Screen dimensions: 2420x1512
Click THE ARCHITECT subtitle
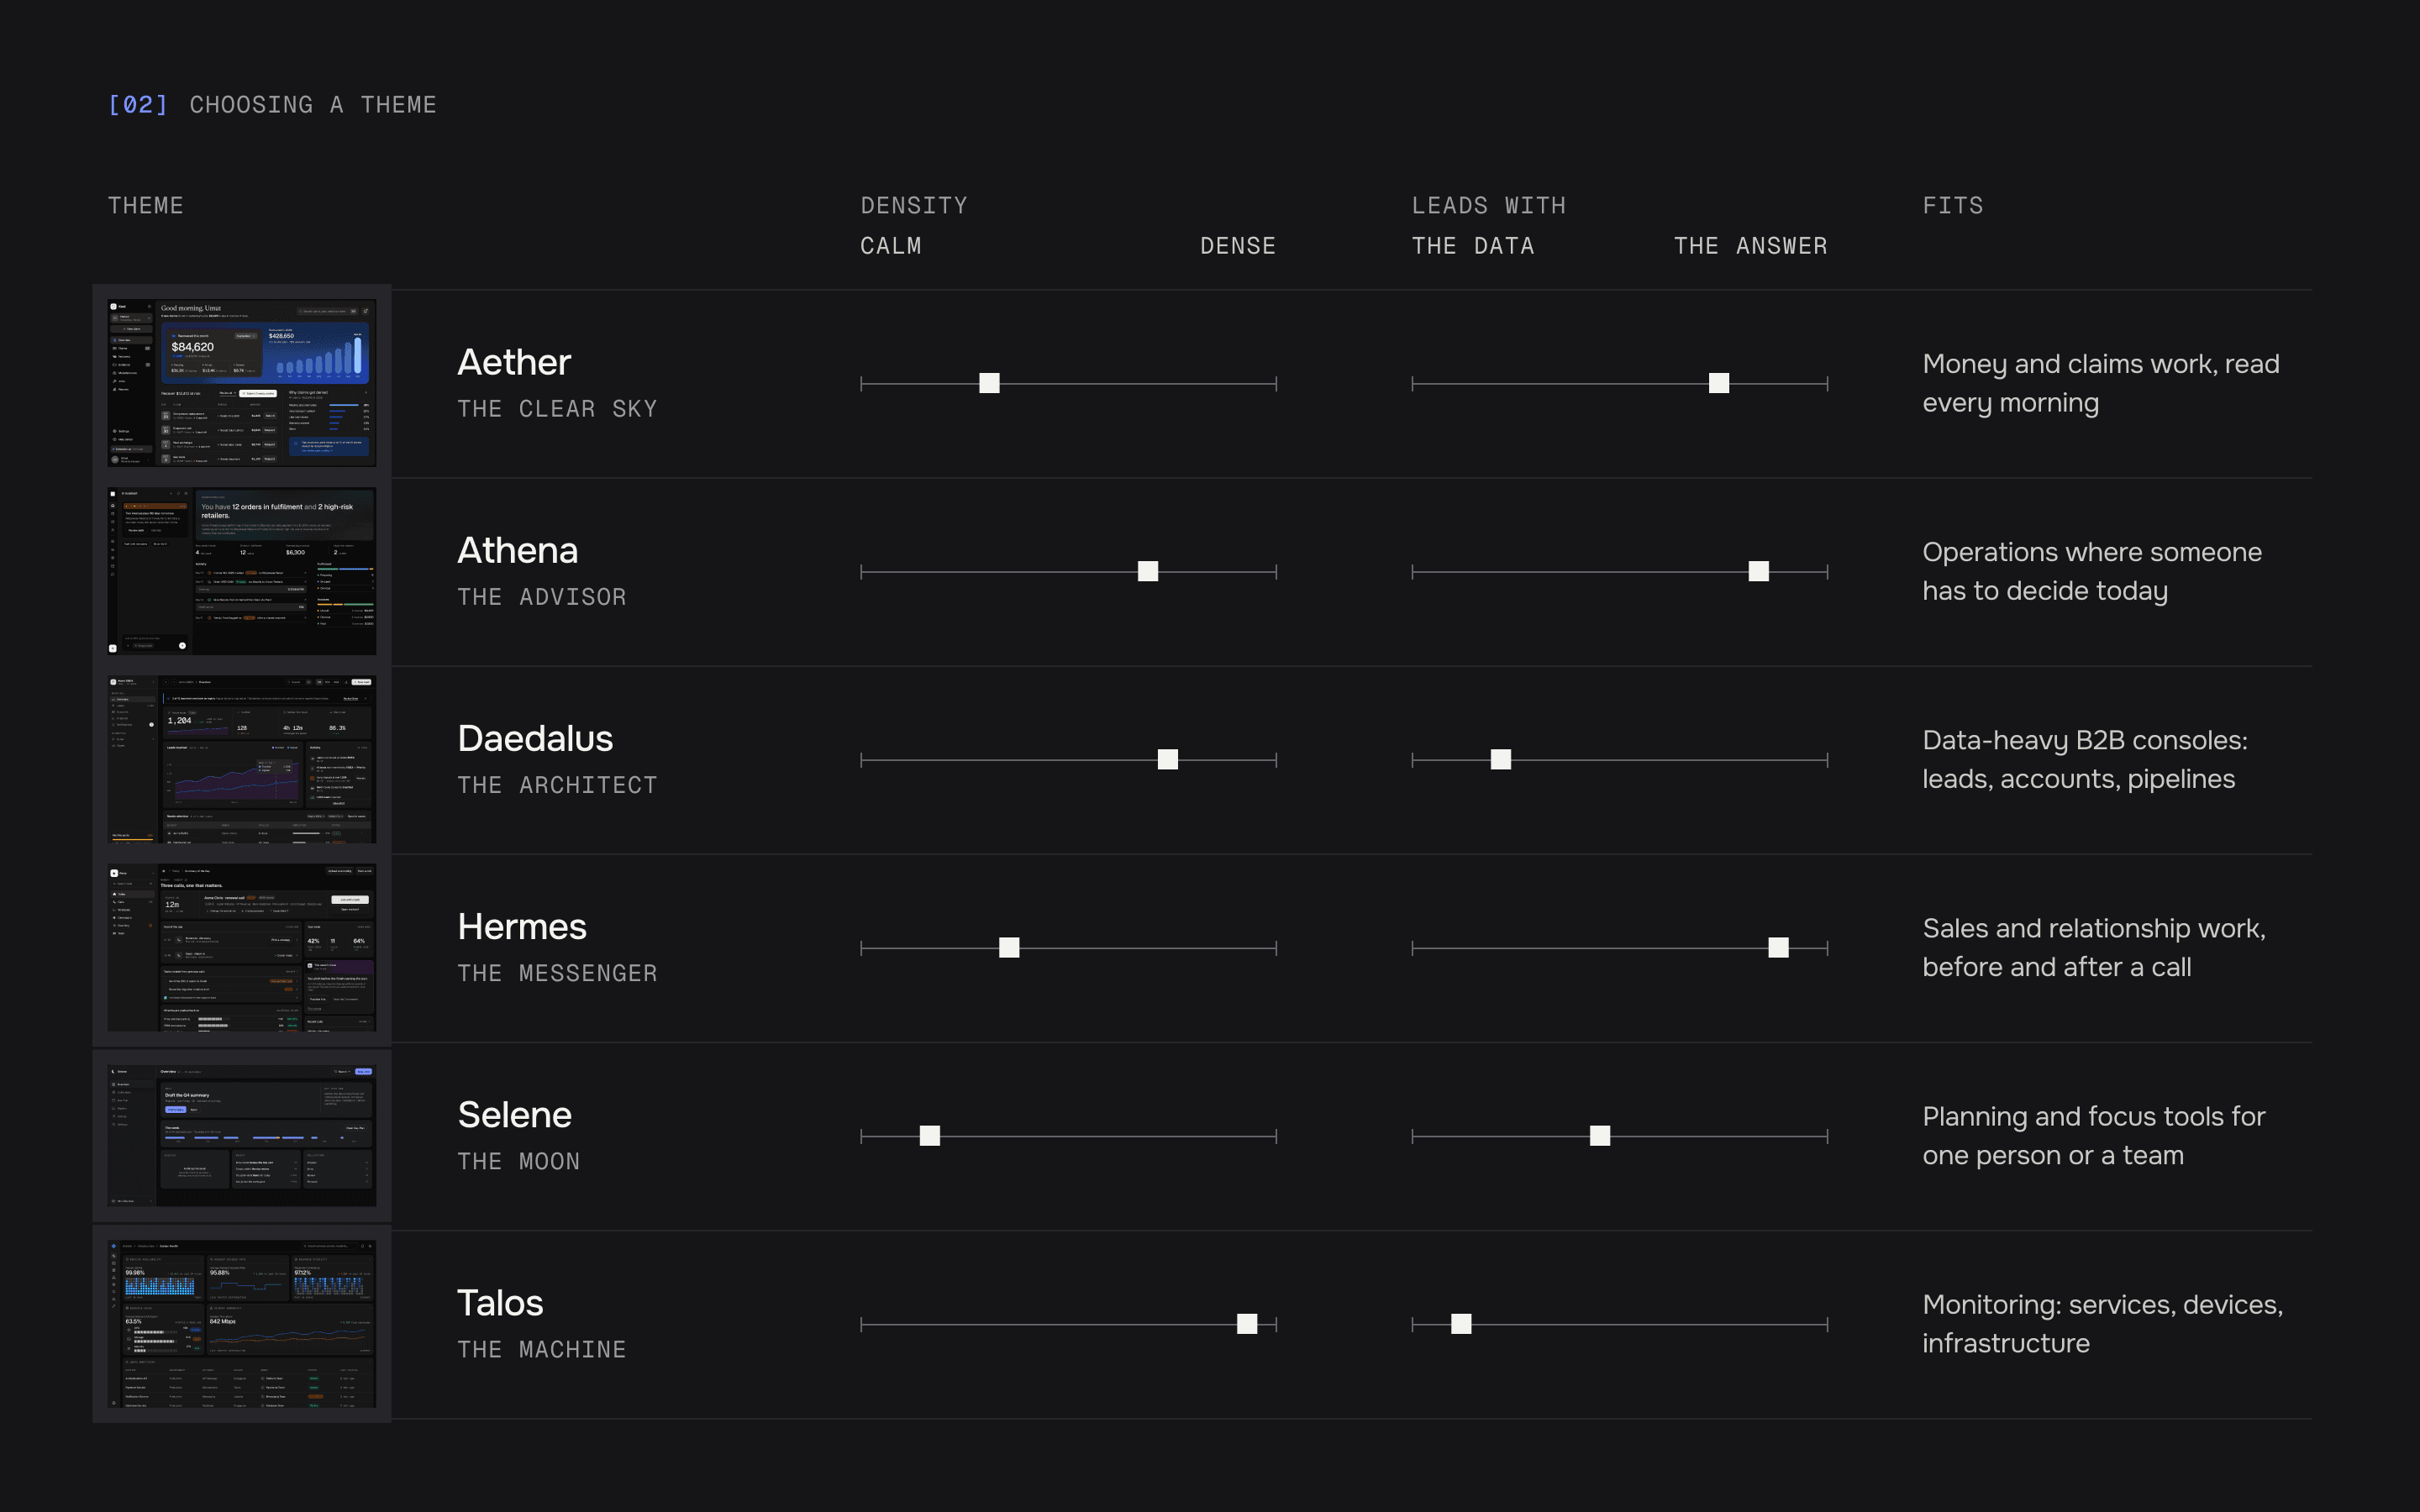coord(557,785)
